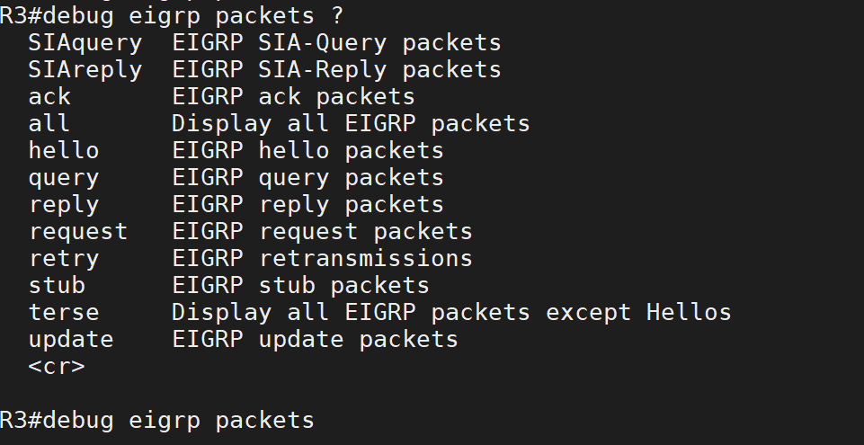The height and width of the screenshot is (445, 864).
Task: Click the "EIGRP retransmissions" description text
Action: coord(322,258)
